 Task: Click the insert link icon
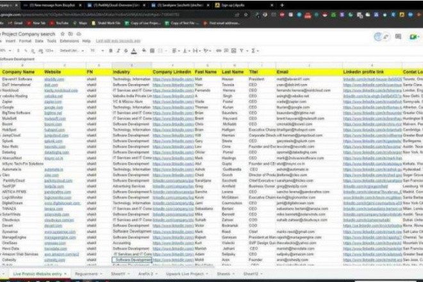(219, 51)
